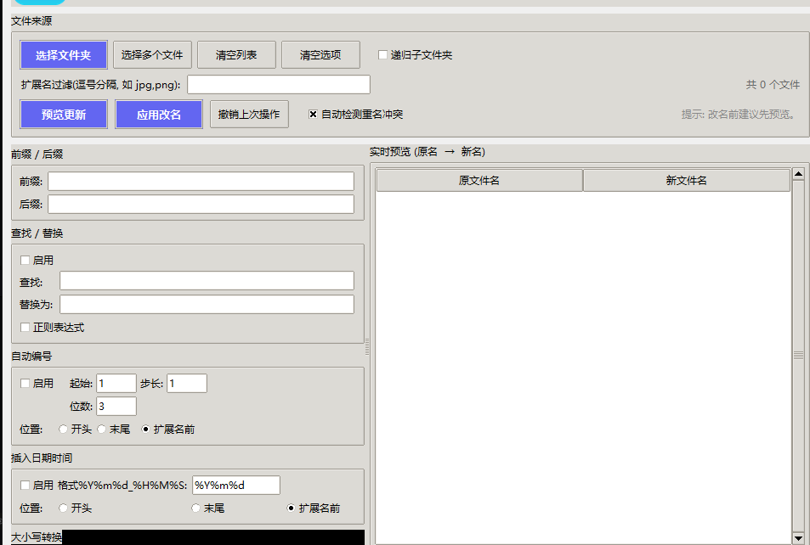Click the 提示: 改名前建议先预览 hint text
The image size is (810, 545).
click(x=739, y=114)
